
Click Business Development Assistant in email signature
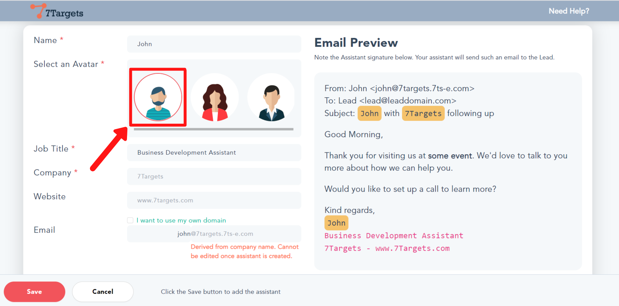394,236
